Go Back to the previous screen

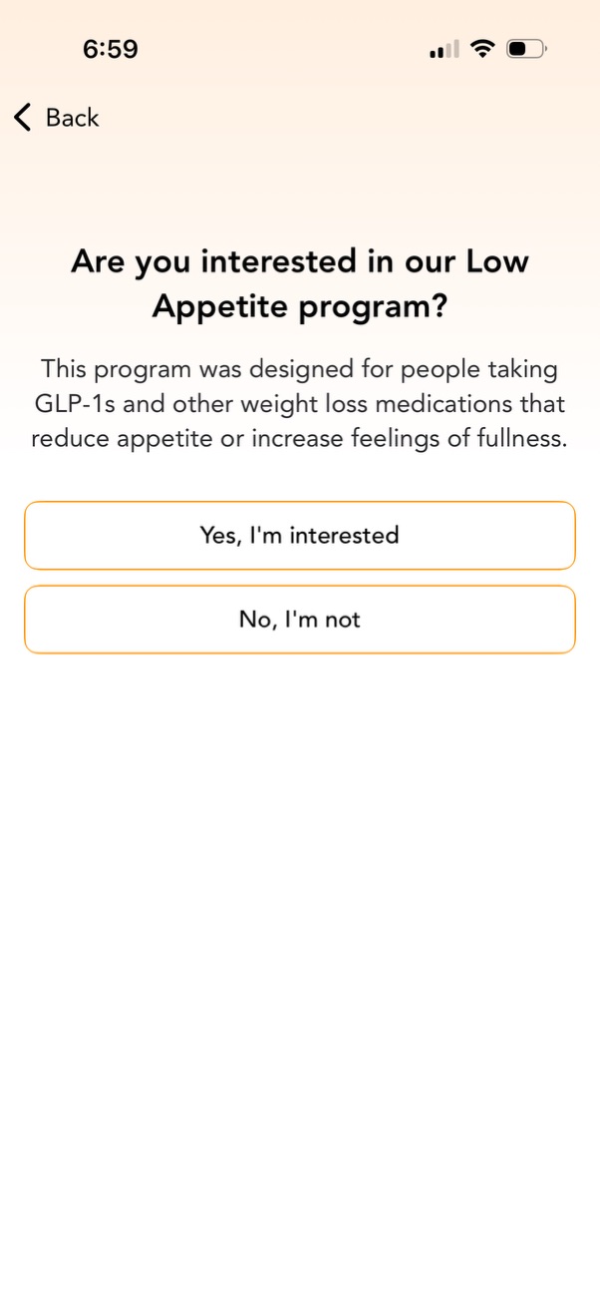pyautogui.click(x=55, y=117)
